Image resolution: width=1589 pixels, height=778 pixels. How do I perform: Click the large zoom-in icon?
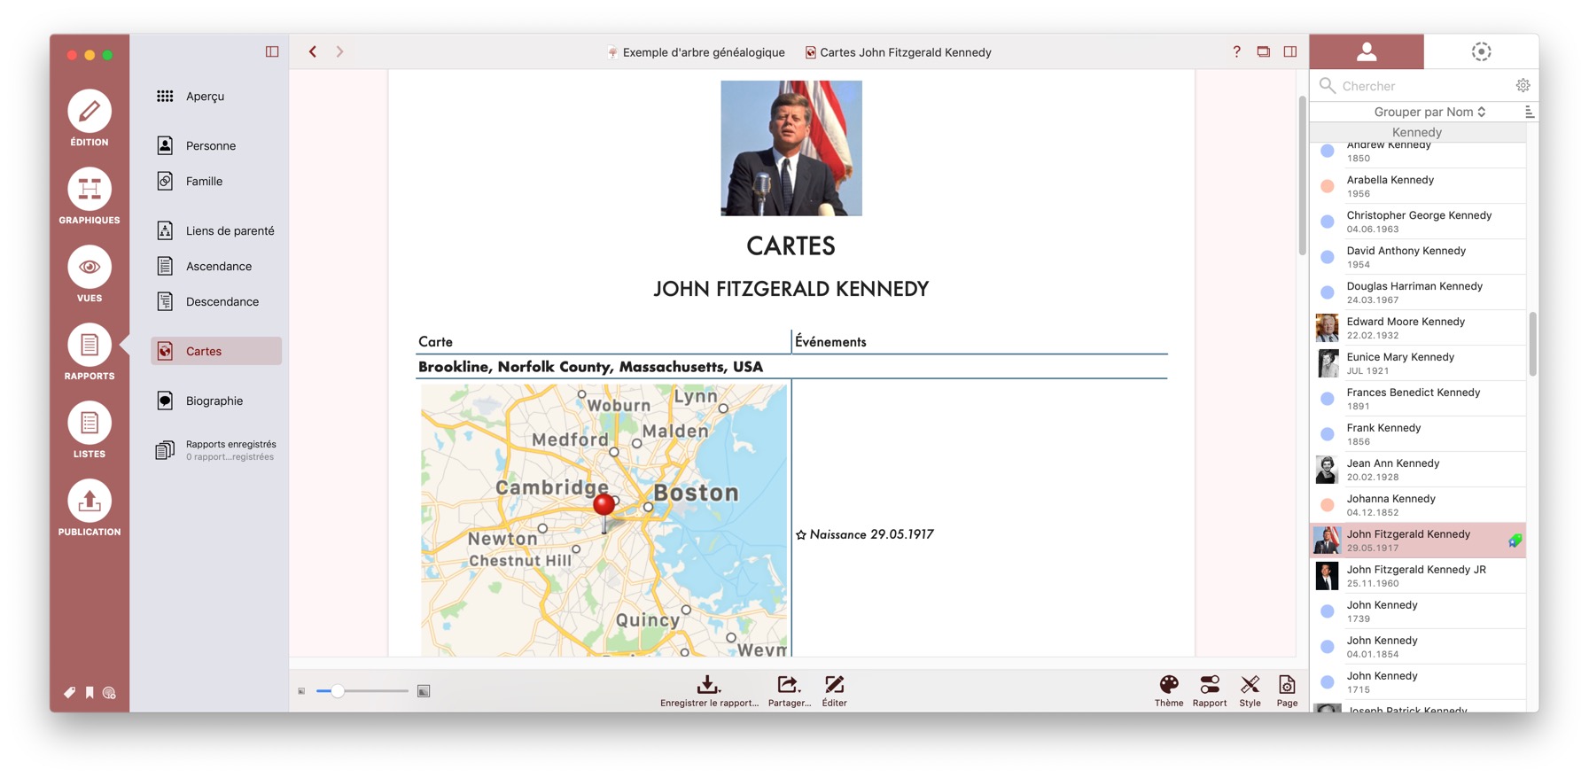click(x=424, y=691)
